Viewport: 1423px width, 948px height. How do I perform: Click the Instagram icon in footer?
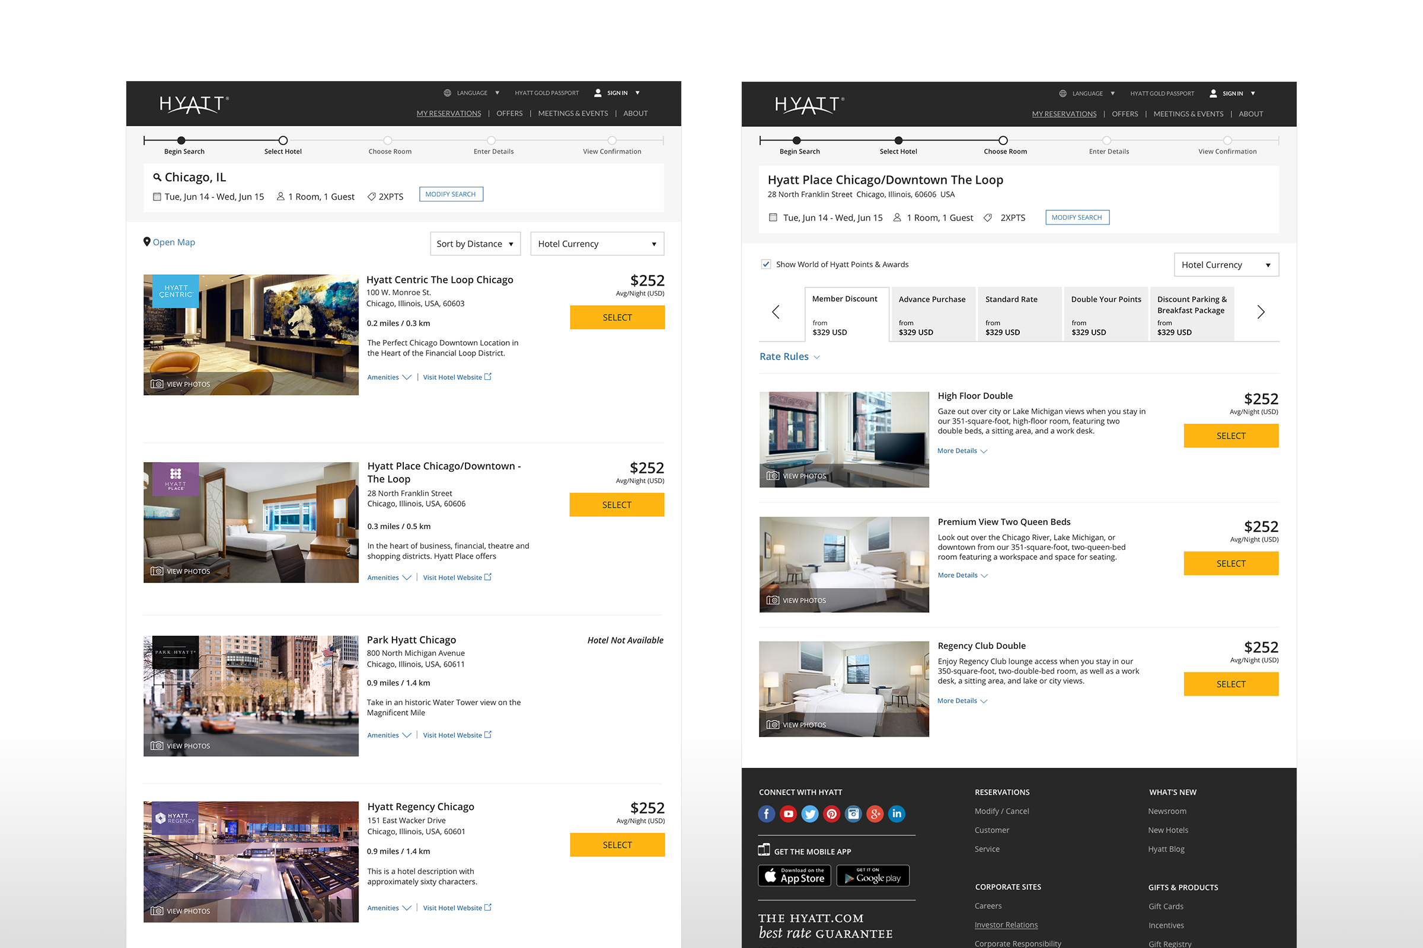(854, 814)
